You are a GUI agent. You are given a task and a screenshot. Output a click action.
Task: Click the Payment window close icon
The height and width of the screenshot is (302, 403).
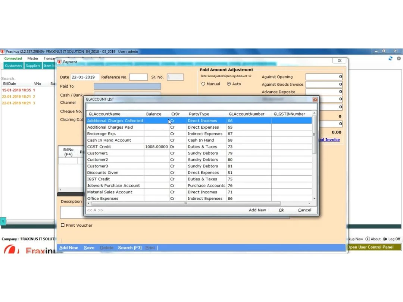coord(339,60)
